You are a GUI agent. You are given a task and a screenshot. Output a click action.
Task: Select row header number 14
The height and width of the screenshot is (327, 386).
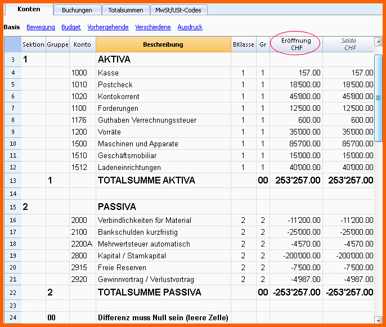pyautogui.click(x=13, y=194)
